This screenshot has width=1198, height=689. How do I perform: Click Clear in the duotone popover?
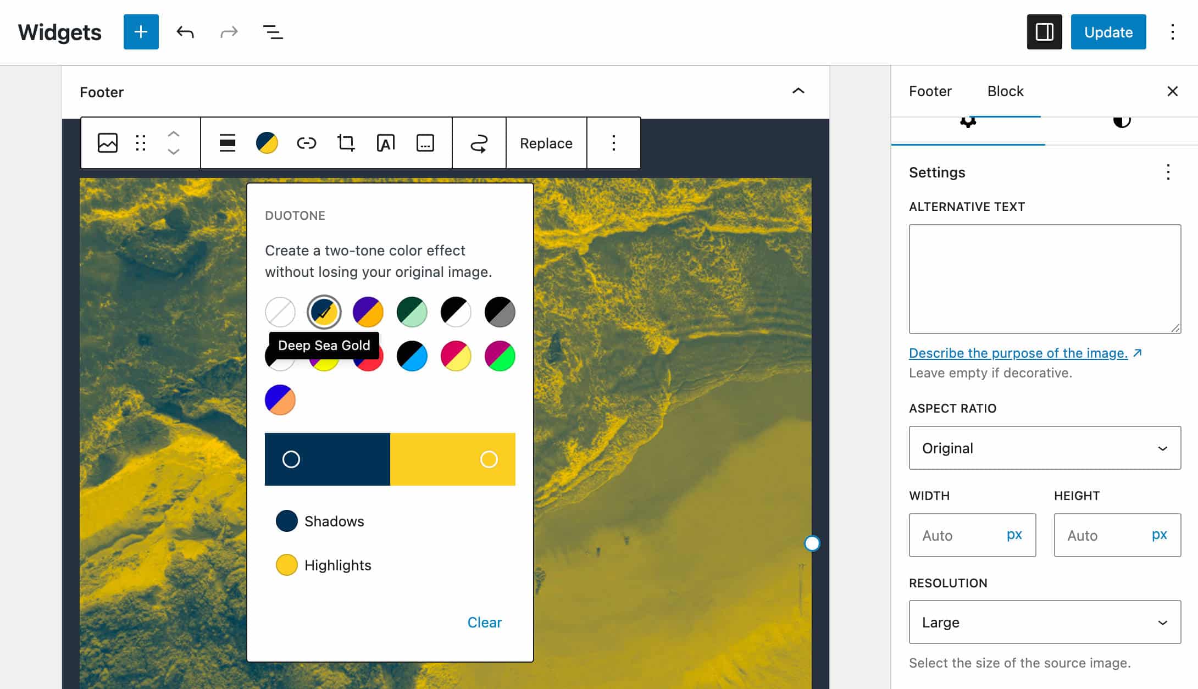tap(484, 622)
